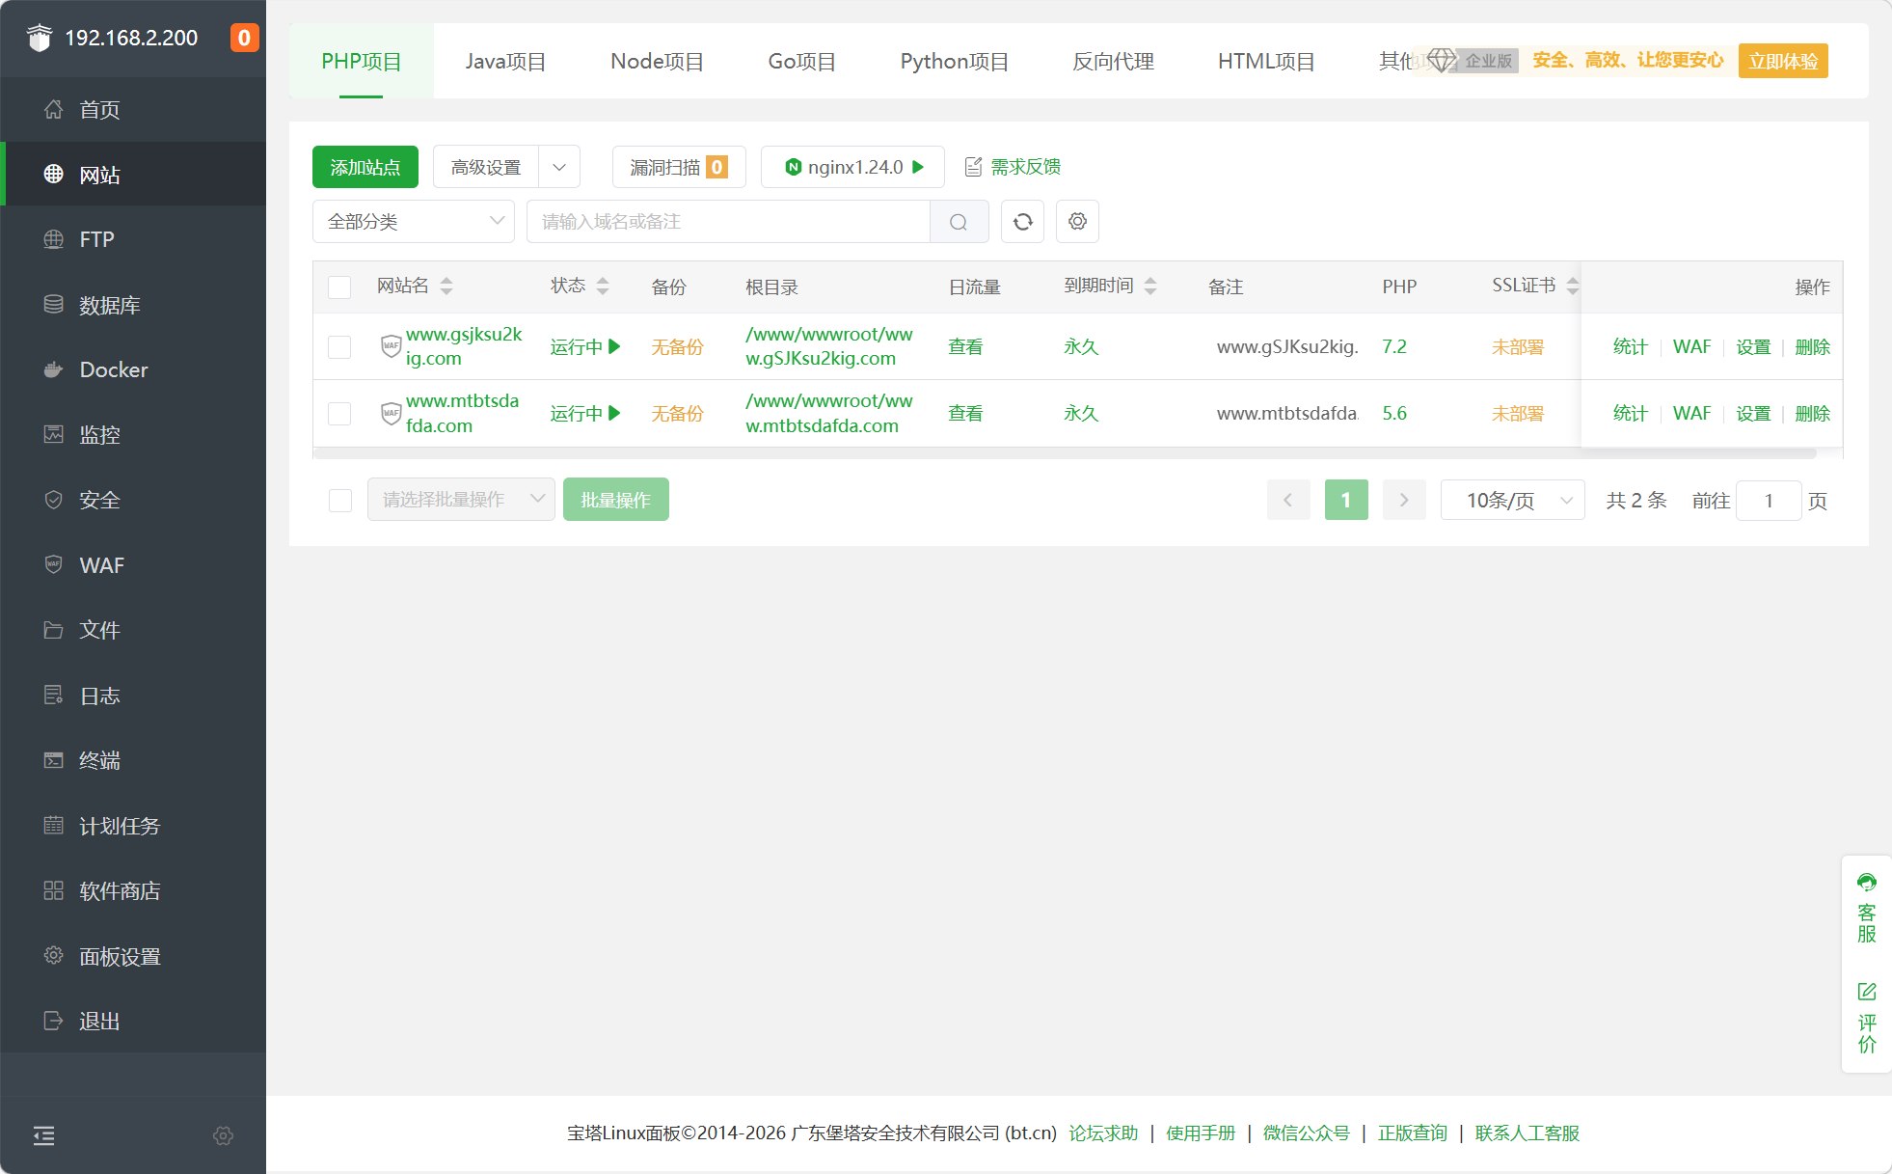The width and height of the screenshot is (1892, 1174).
Task: Click 设置 link for www.mtbtsdafda.com
Action: (x=1752, y=414)
